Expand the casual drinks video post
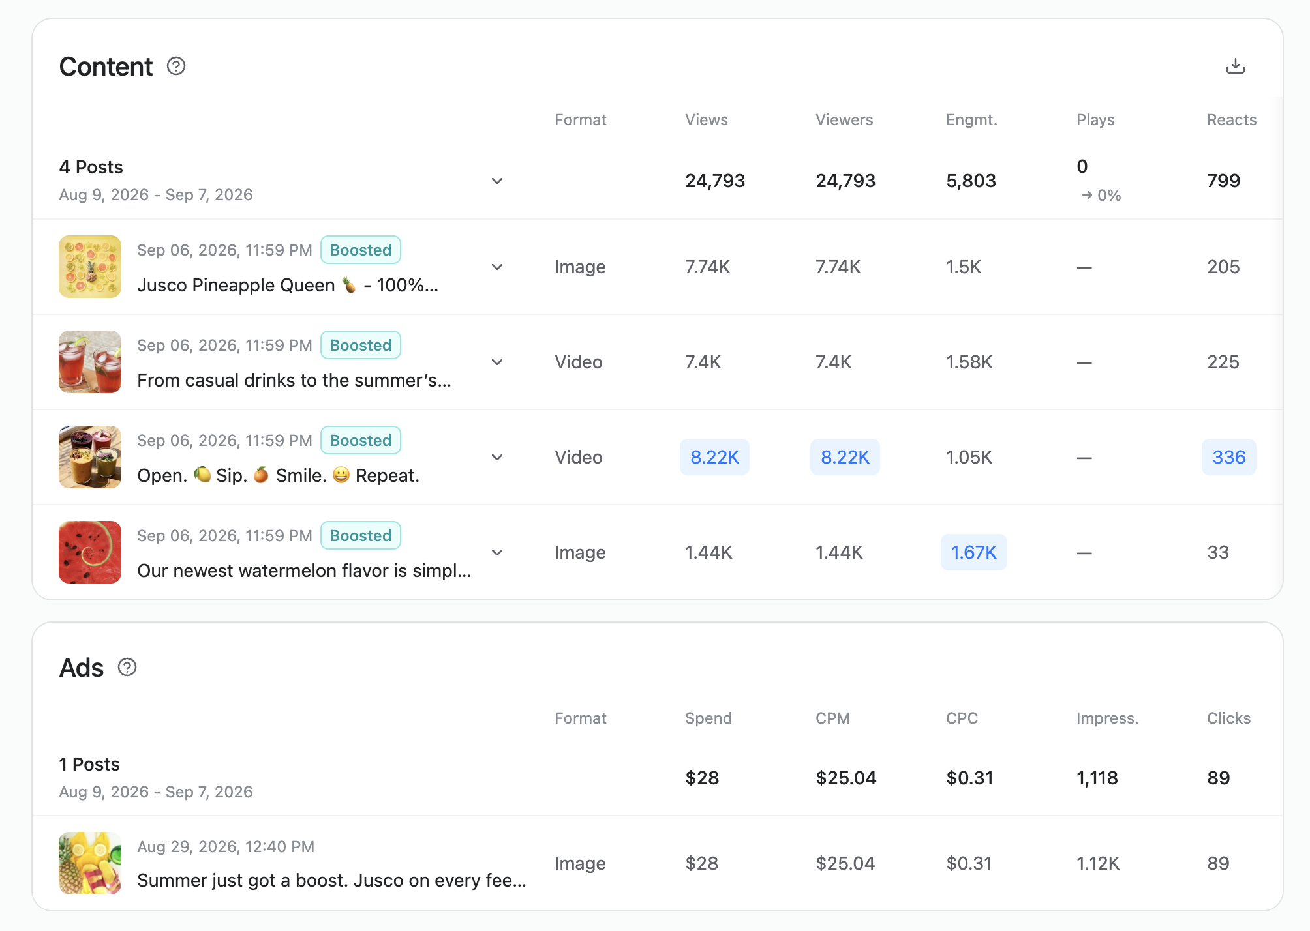Screen dimensions: 1310x931 coord(497,362)
